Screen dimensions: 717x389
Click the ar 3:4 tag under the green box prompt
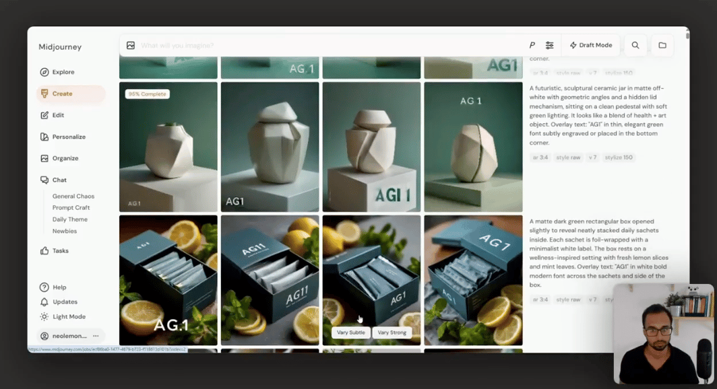click(540, 300)
